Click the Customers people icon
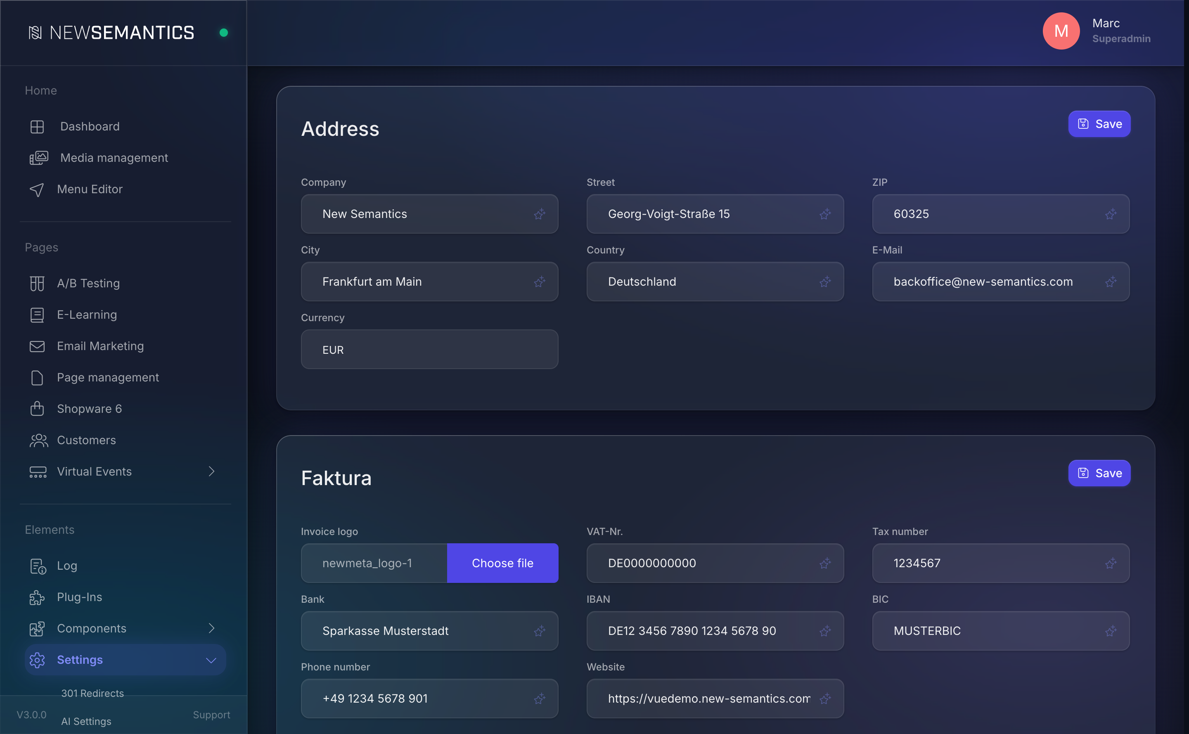The image size is (1189, 734). 39,440
